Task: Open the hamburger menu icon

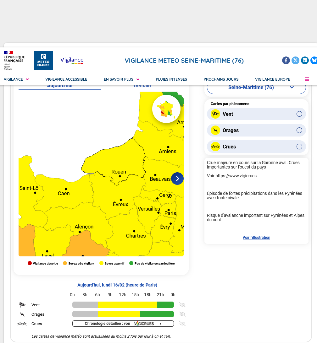Action: [x=307, y=79]
